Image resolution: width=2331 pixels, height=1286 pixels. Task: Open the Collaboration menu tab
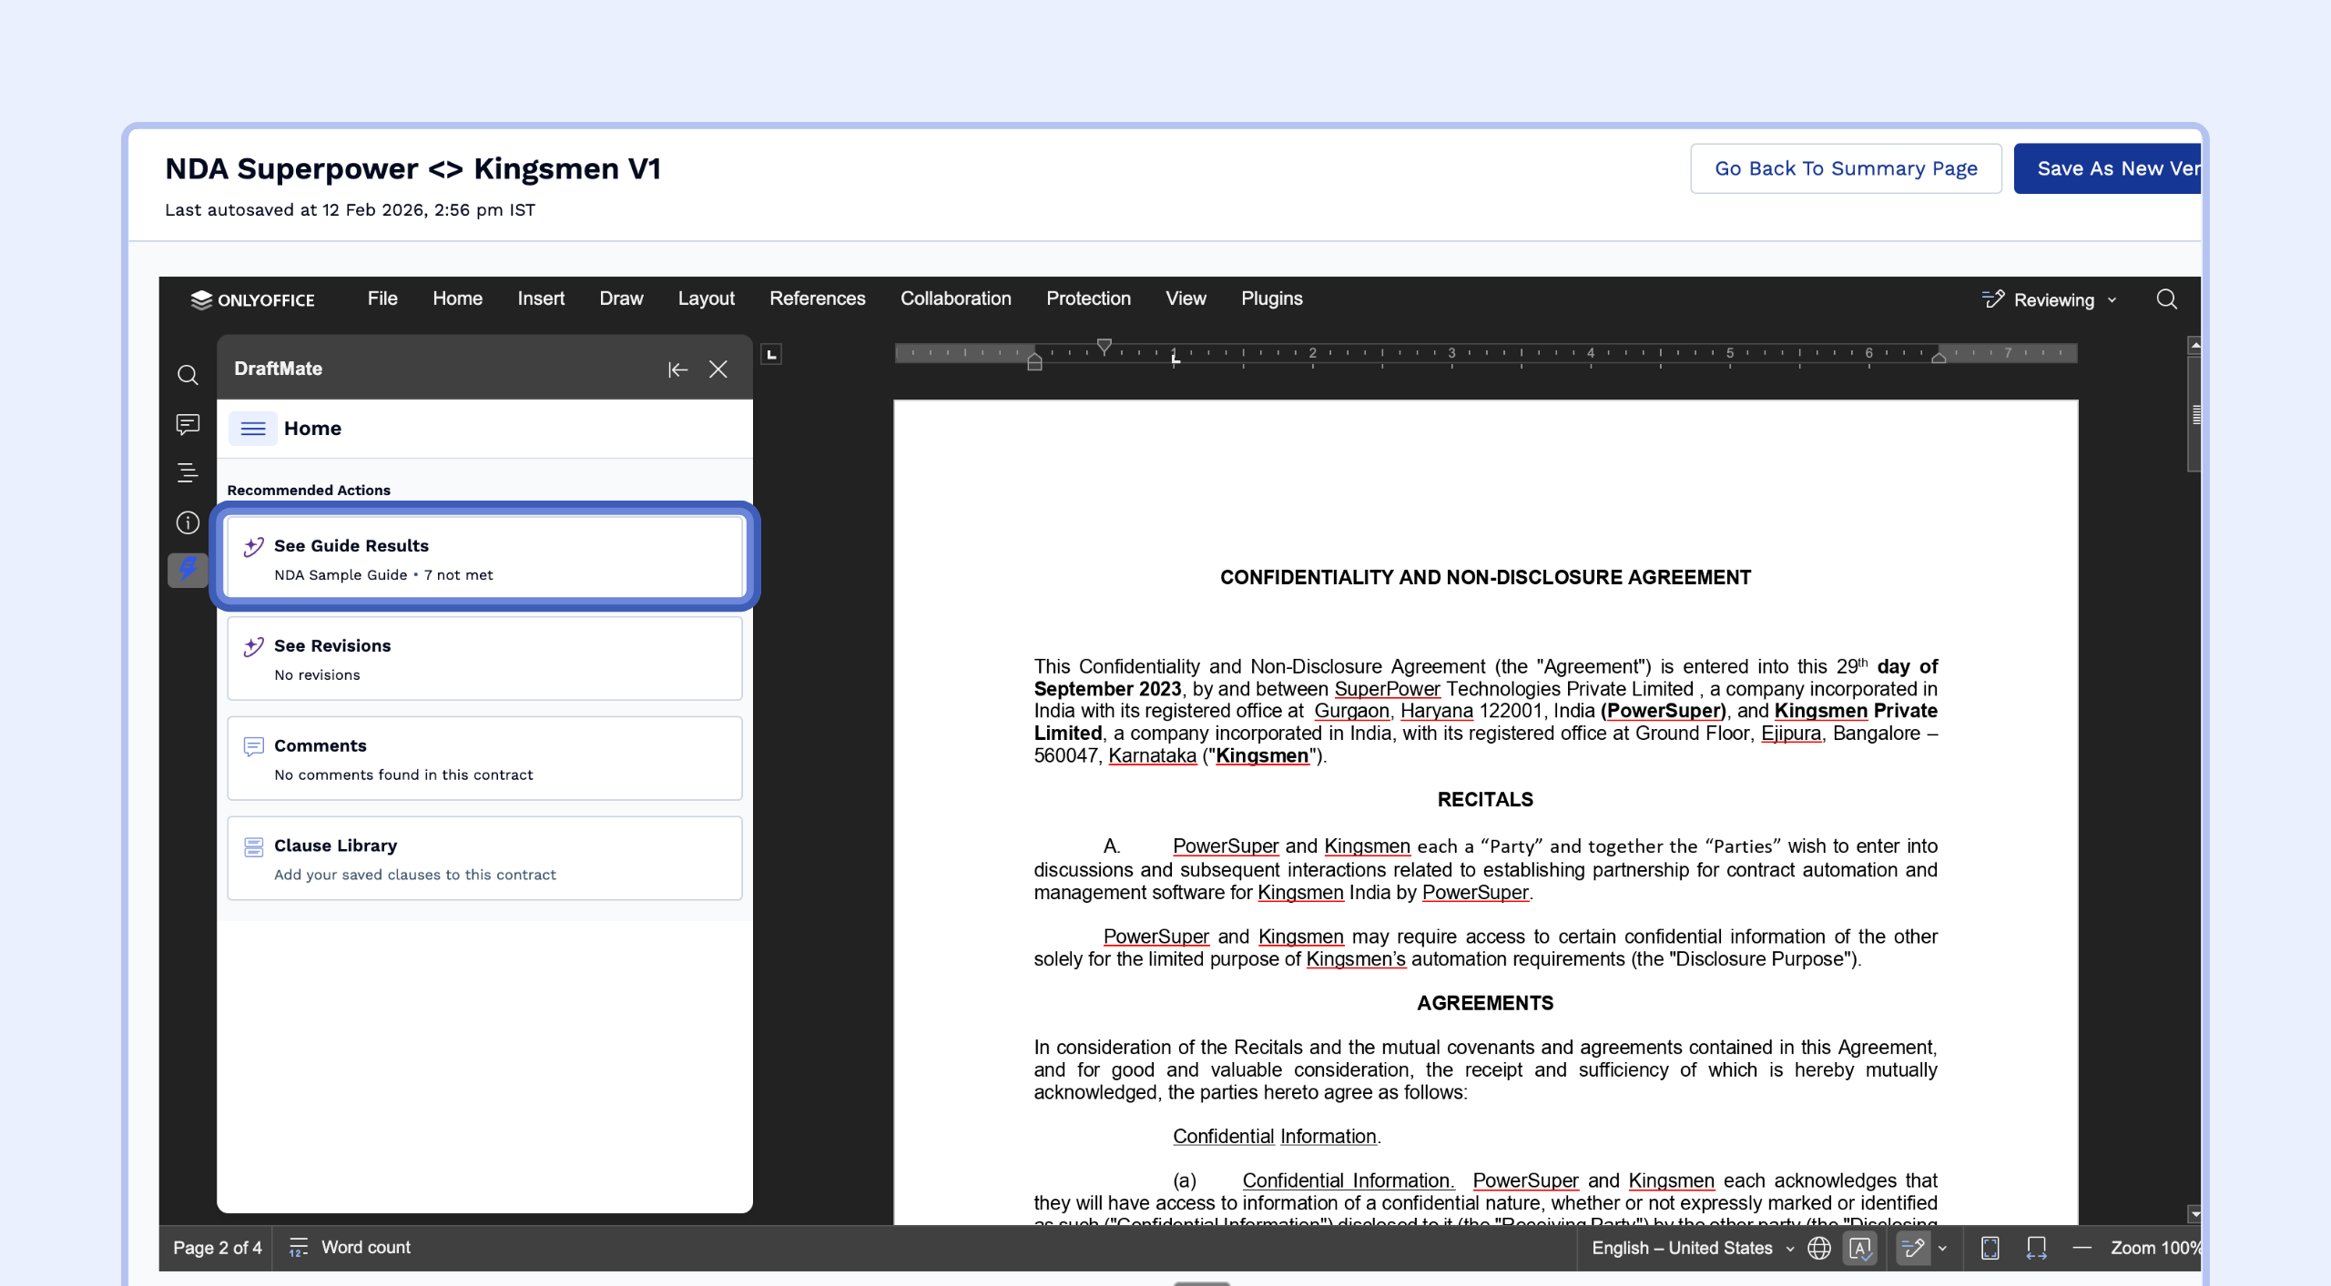click(x=955, y=299)
